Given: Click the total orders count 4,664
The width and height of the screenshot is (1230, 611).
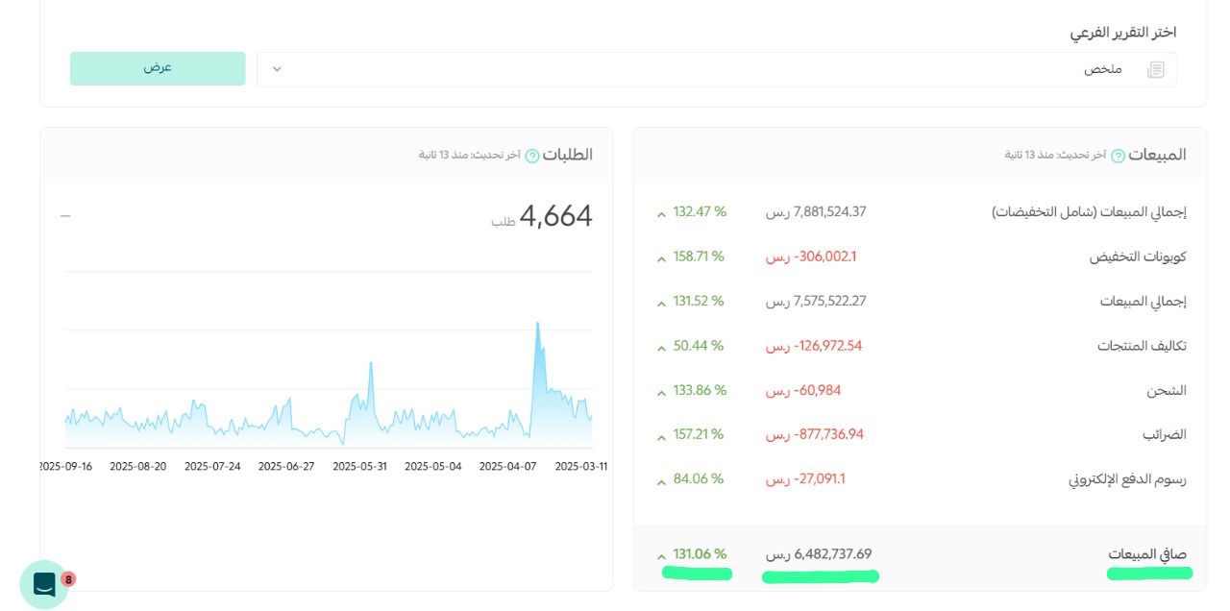Looking at the screenshot, I should 556,217.
